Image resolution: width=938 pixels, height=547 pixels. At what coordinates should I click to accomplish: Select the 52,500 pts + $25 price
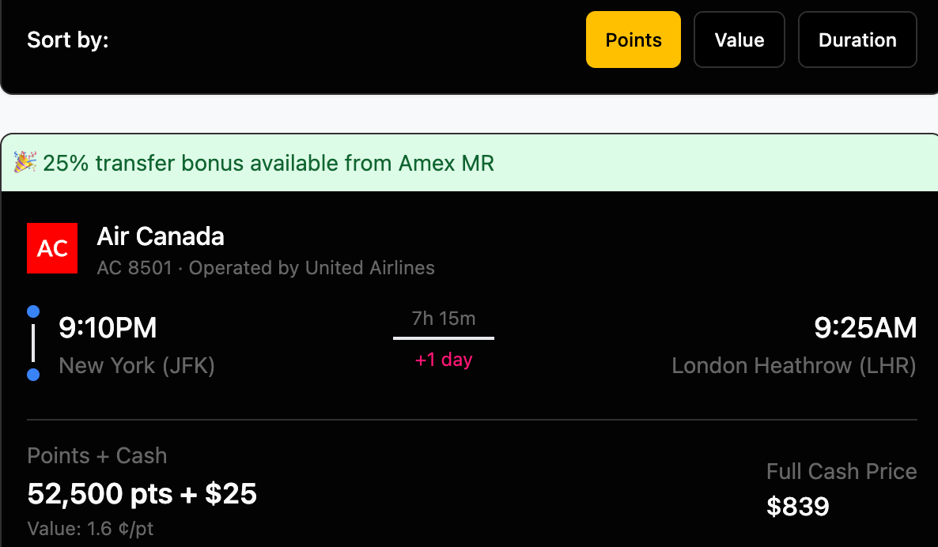tap(142, 494)
